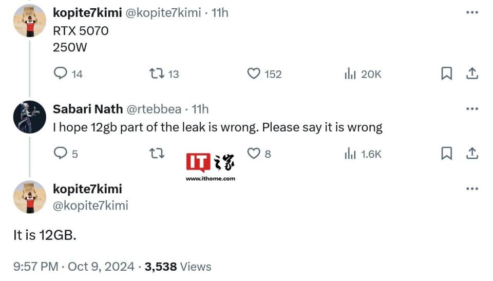Bookmark the RTX 5070 tweet

(x=446, y=74)
